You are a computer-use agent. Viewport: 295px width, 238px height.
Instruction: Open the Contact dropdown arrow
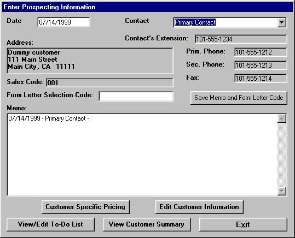(281, 22)
